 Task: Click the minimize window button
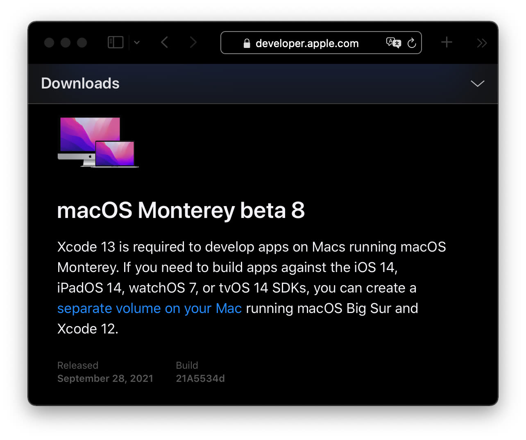pyautogui.click(x=66, y=43)
